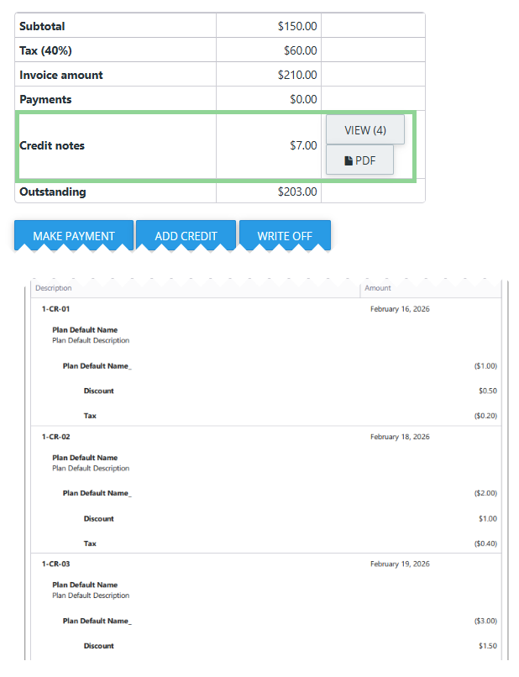The image size is (519, 677).
Task: Select the Subtotal label
Action: 42,26
